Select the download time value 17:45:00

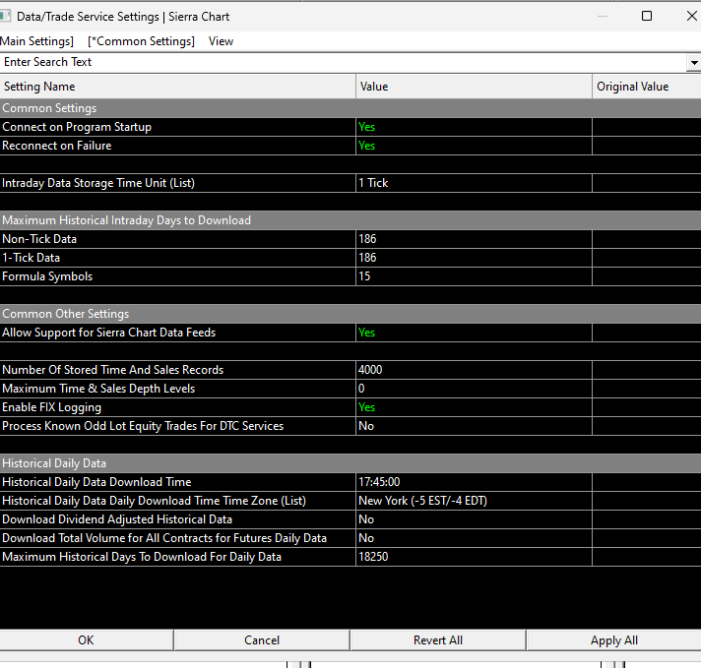[x=474, y=482]
